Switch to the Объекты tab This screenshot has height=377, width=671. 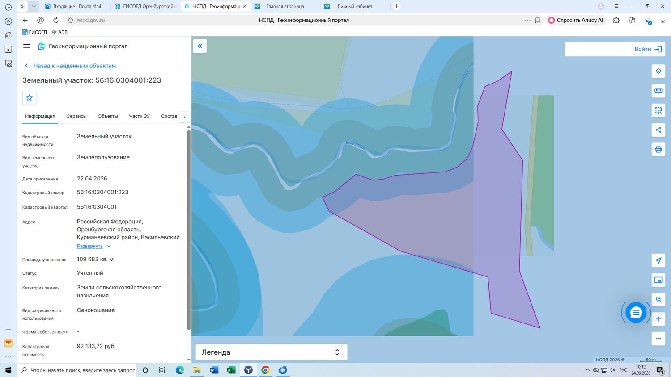108,116
